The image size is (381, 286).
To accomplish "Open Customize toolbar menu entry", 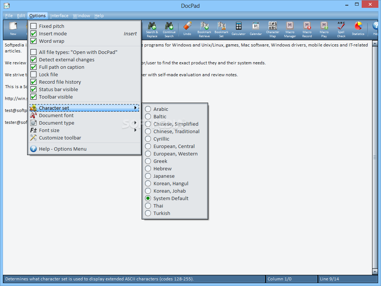I will (x=84, y=138).
